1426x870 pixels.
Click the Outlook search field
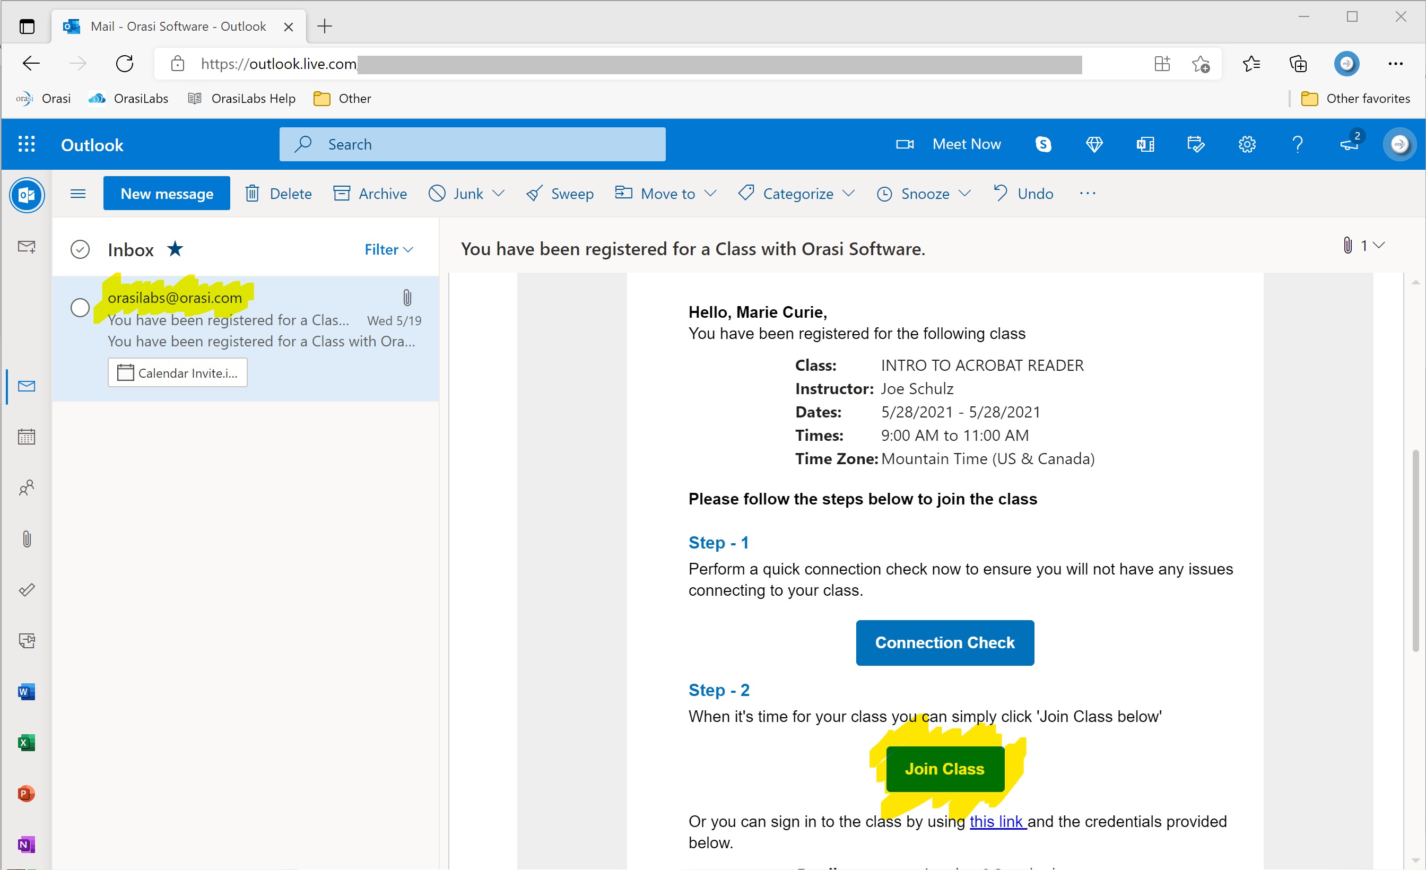(x=472, y=144)
